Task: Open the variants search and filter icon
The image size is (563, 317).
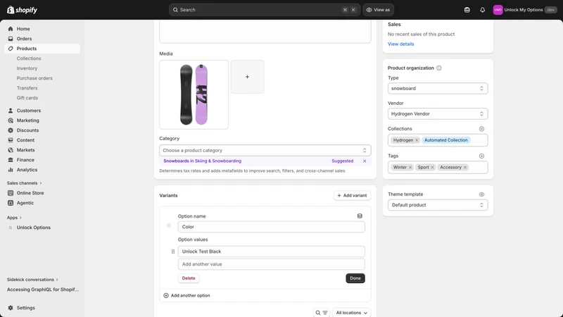Action: coord(322,313)
